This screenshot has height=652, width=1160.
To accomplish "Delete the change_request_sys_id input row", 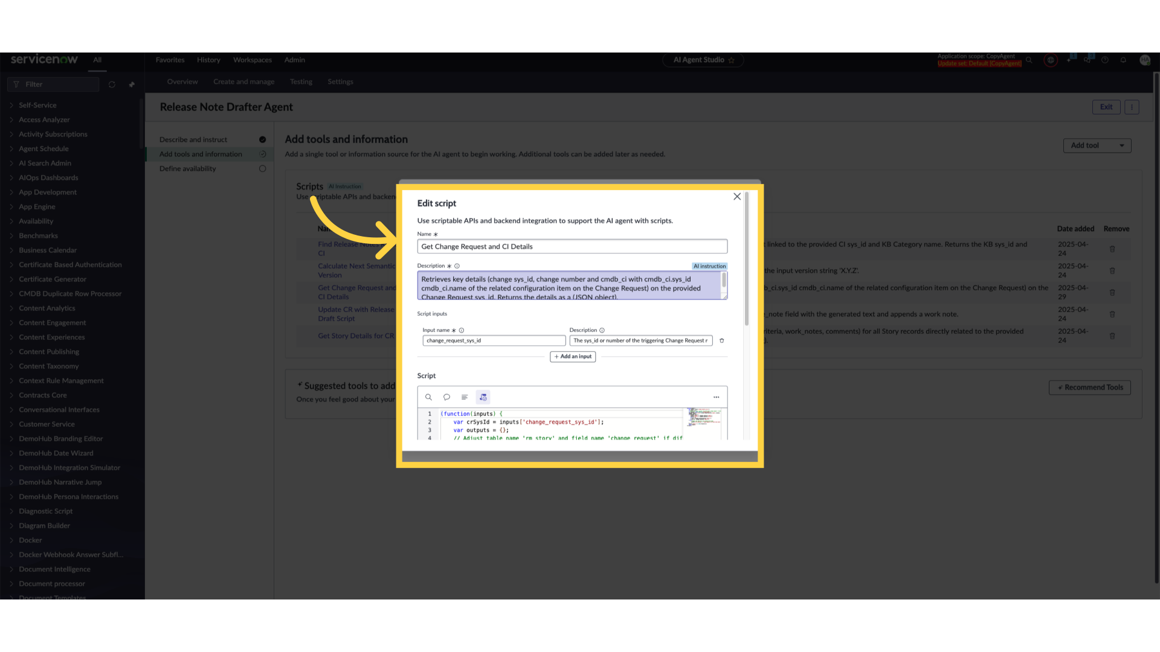I will point(721,340).
